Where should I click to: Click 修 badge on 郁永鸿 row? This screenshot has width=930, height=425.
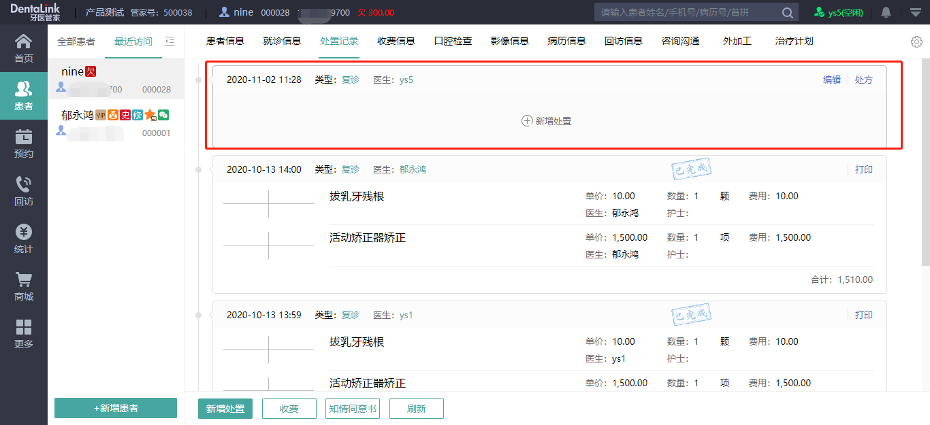tap(138, 115)
